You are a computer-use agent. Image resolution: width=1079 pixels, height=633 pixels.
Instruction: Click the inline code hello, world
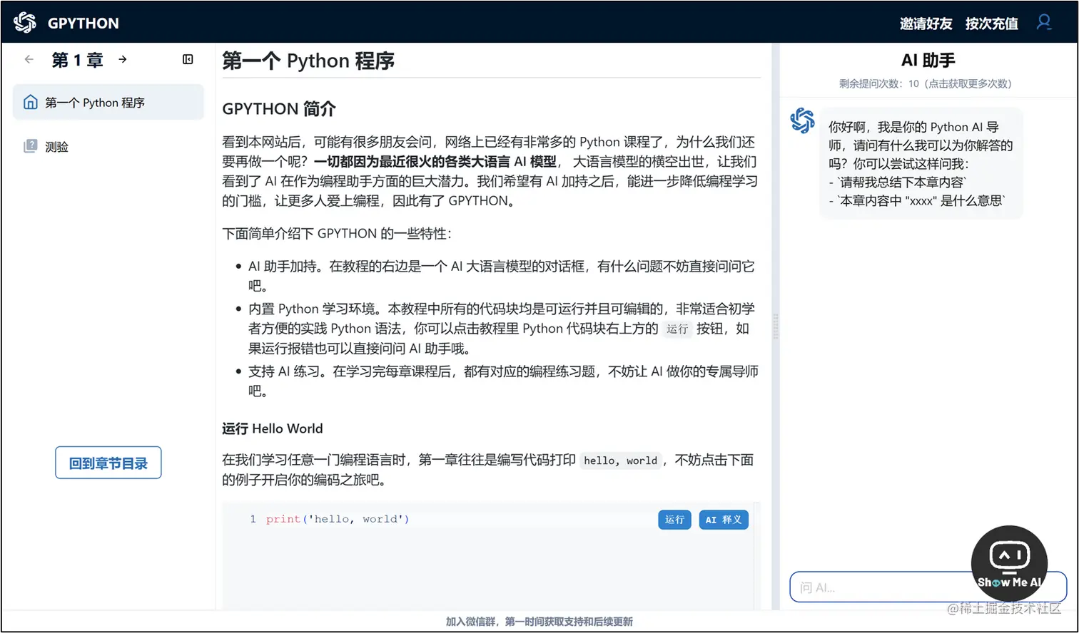tap(620, 460)
